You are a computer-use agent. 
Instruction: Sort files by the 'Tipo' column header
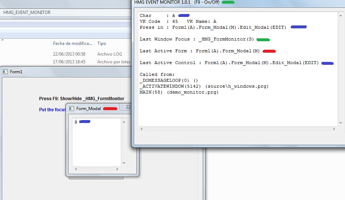[102, 43]
